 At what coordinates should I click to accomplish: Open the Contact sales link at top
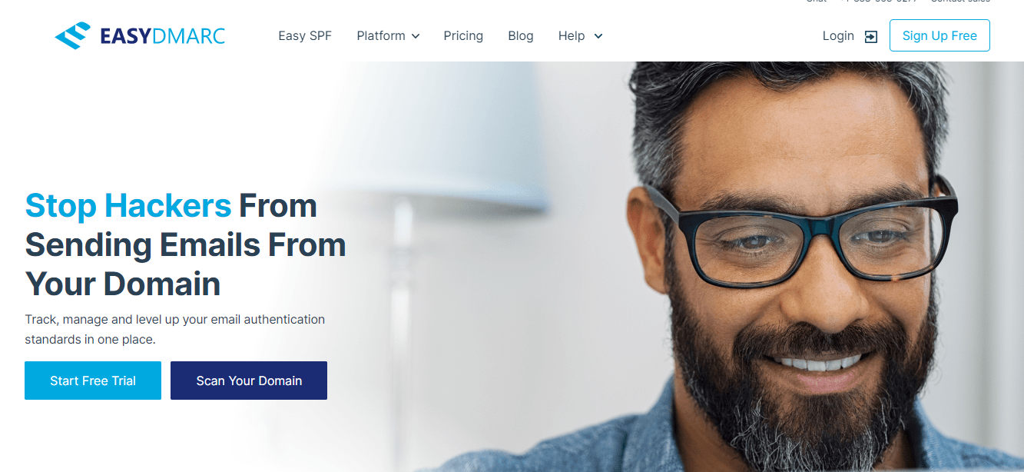(960, 2)
